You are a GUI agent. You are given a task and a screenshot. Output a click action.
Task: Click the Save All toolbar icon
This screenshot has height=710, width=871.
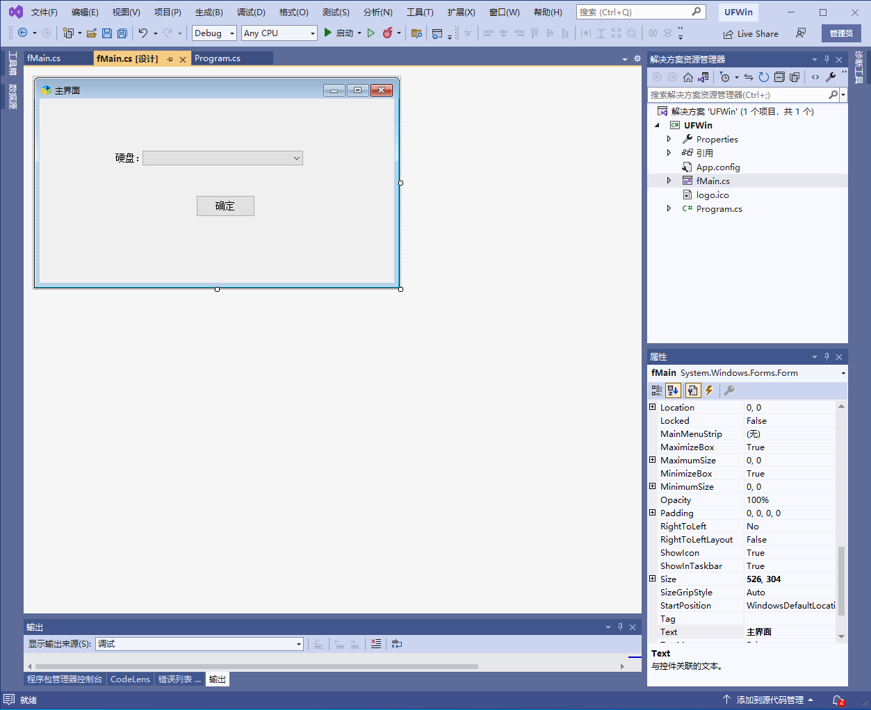click(x=122, y=33)
